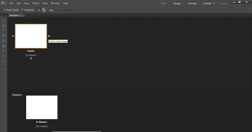The width and height of the screenshot is (252, 132).
Task: Select the Anchor link tool
Action: click(3, 57)
